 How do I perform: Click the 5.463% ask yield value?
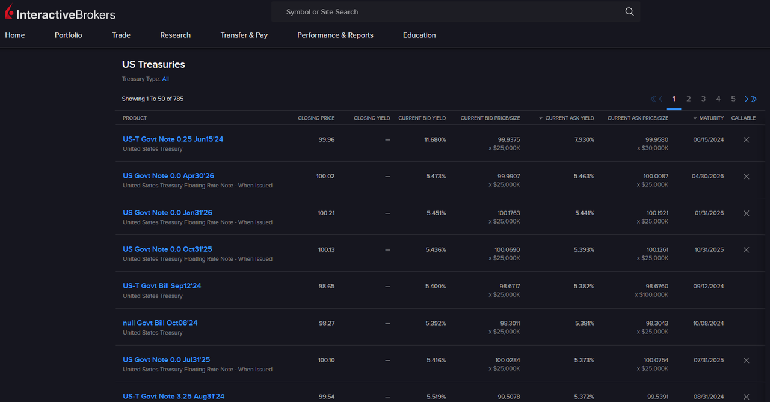coord(584,176)
